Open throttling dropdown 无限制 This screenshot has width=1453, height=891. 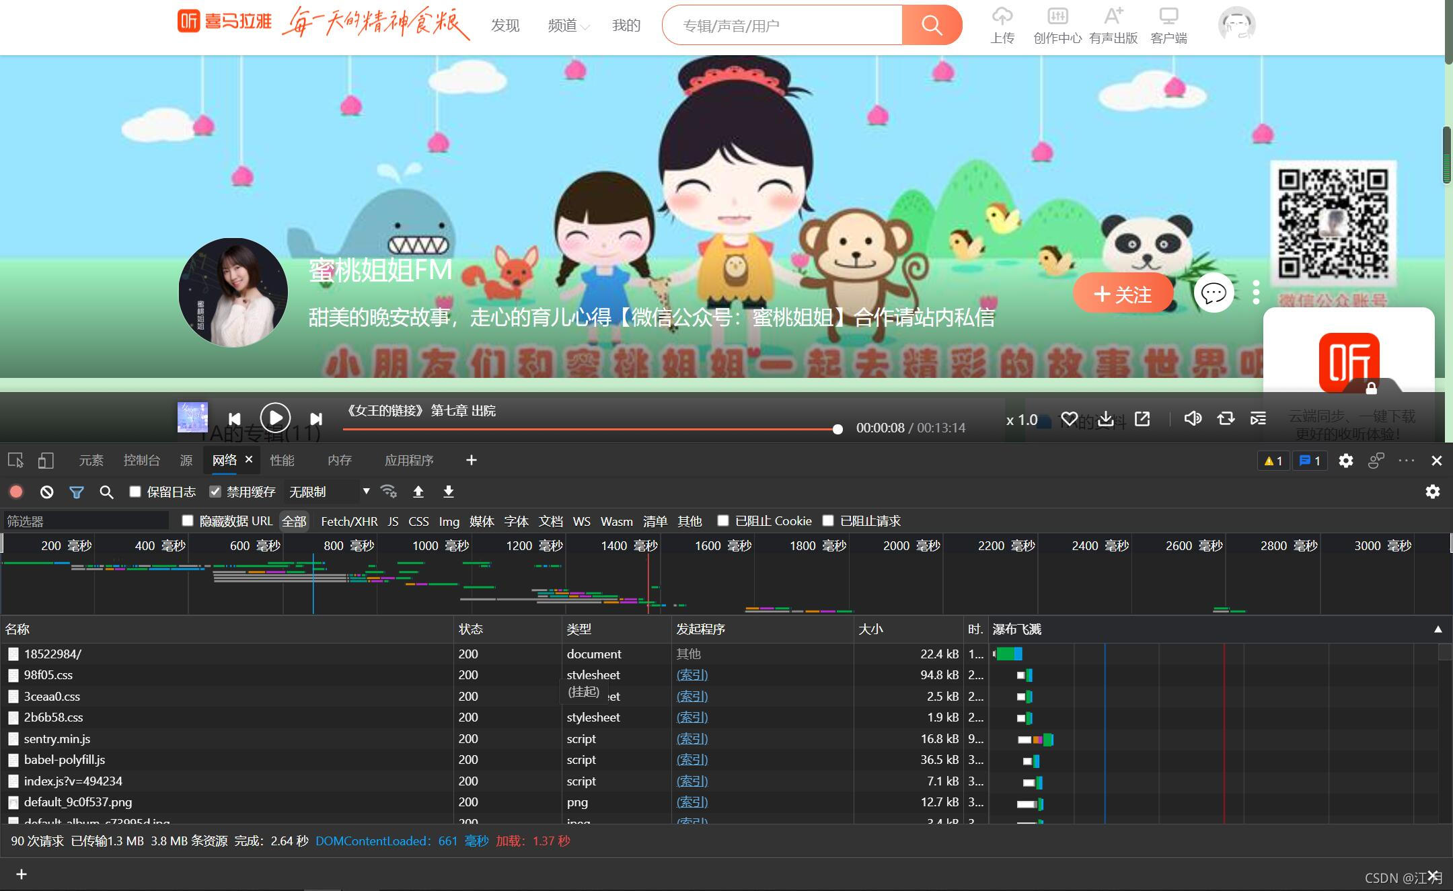tap(329, 492)
